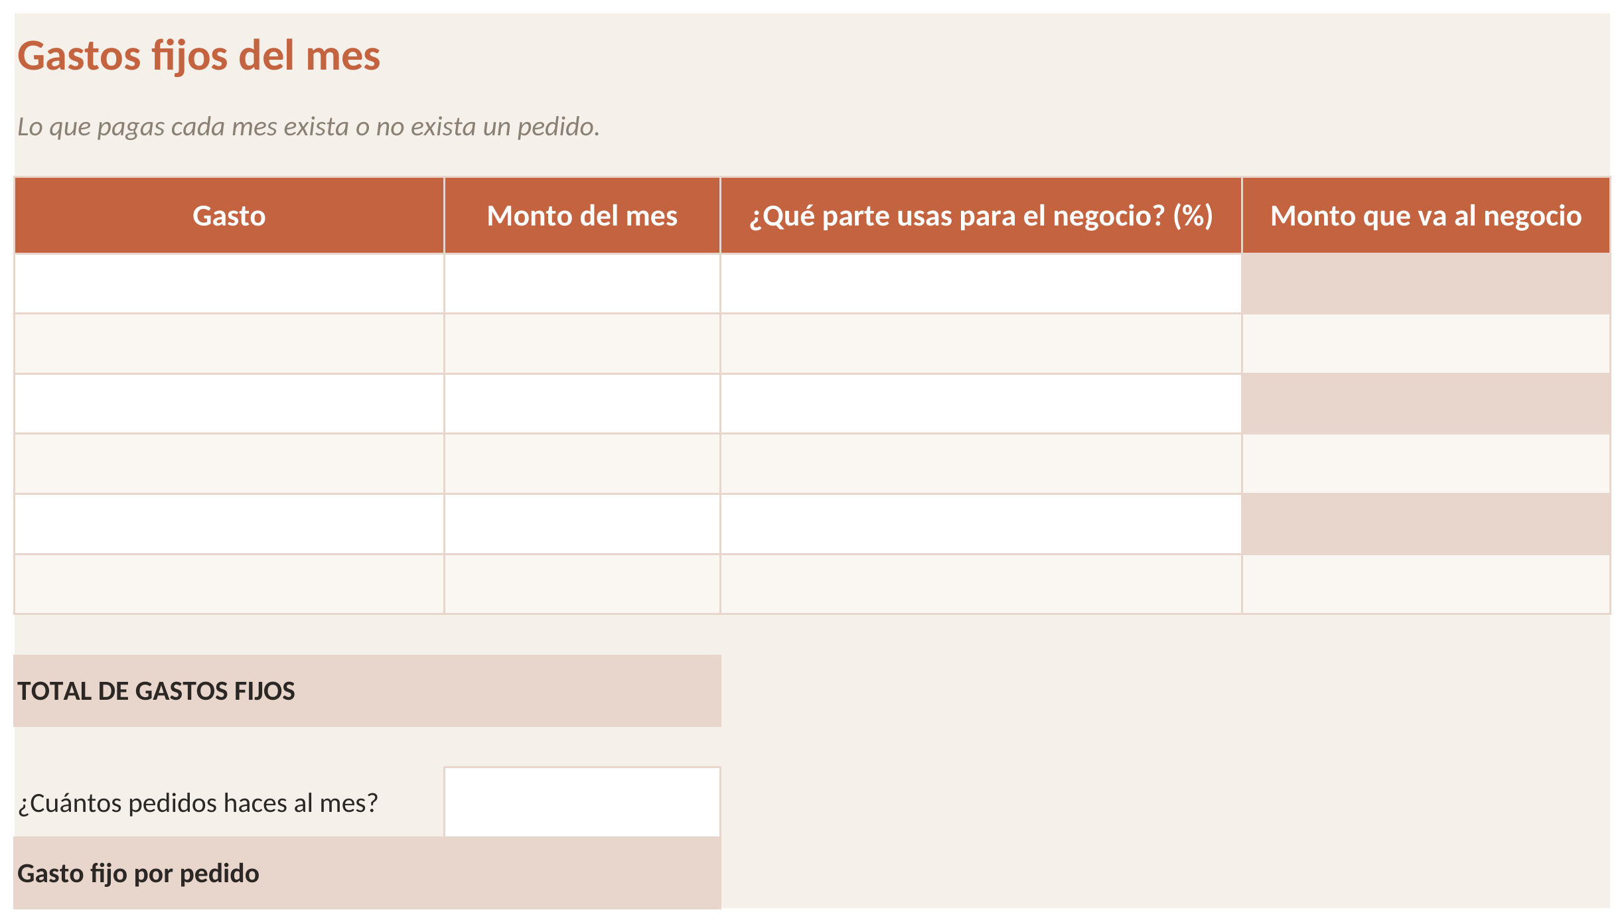Screen dimensions: 1624x922
Task: Click the pedidos al mes input box
Action: (x=582, y=802)
